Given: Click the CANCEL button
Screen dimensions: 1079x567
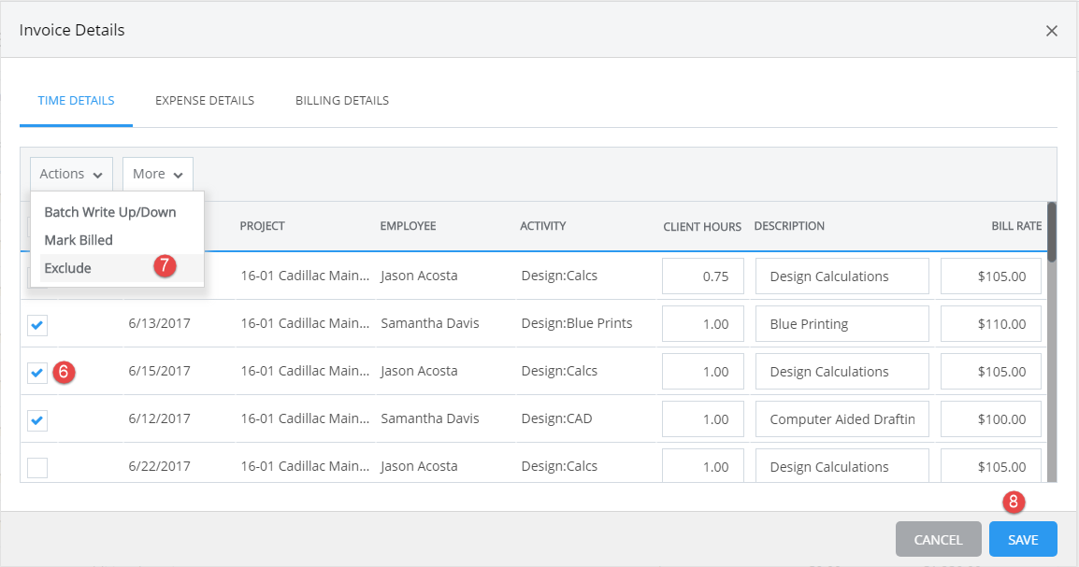Looking at the screenshot, I should tap(938, 539).
